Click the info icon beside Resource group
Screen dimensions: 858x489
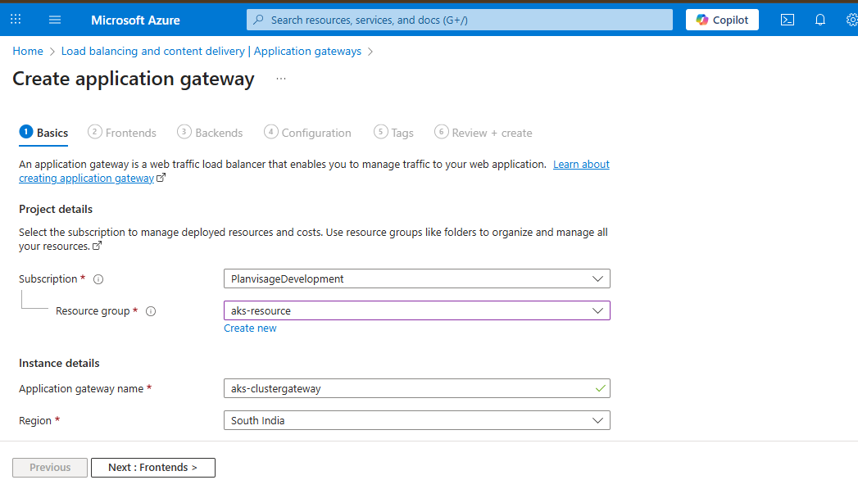pyautogui.click(x=152, y=310)
